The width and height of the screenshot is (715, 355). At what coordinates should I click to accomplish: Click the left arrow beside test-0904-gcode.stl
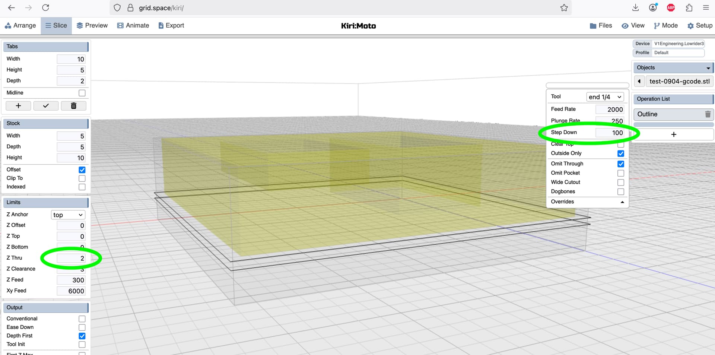point(639,81)
